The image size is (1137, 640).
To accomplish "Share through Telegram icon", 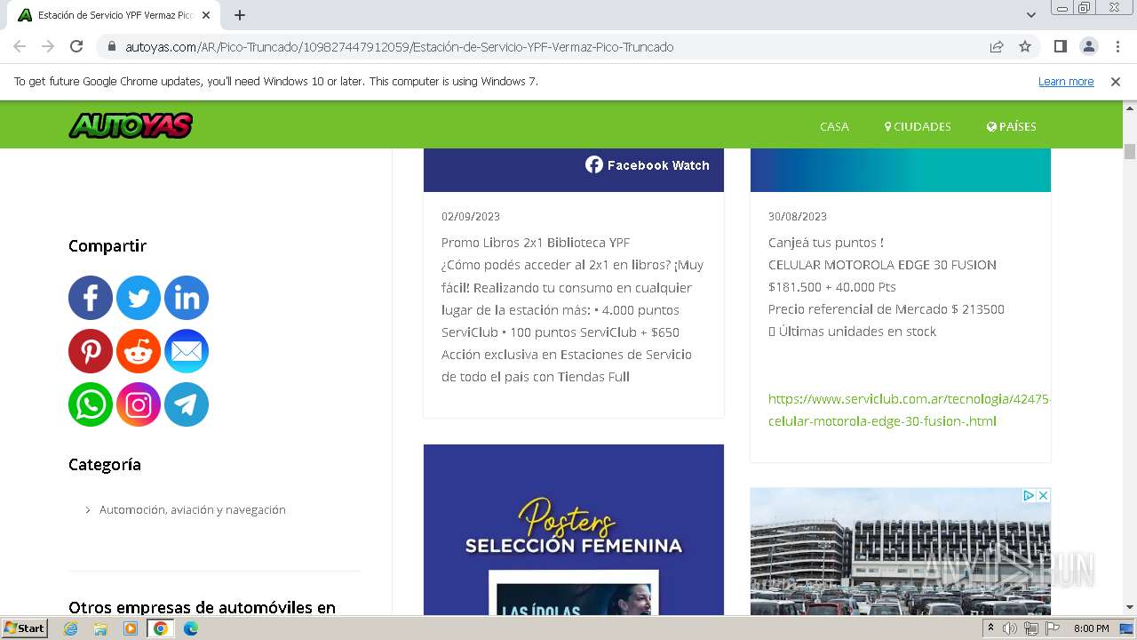I will 187,404.
